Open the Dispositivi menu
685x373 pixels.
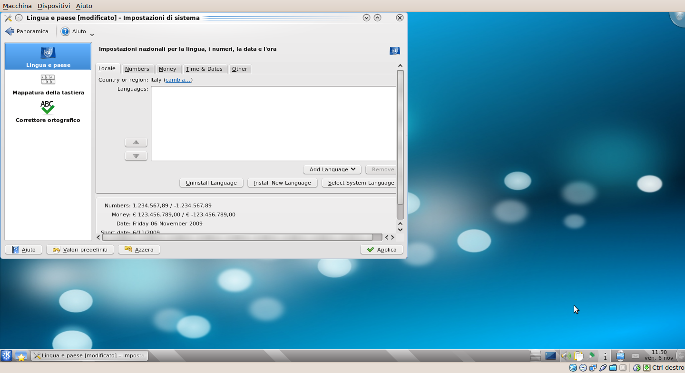(54, 6)
